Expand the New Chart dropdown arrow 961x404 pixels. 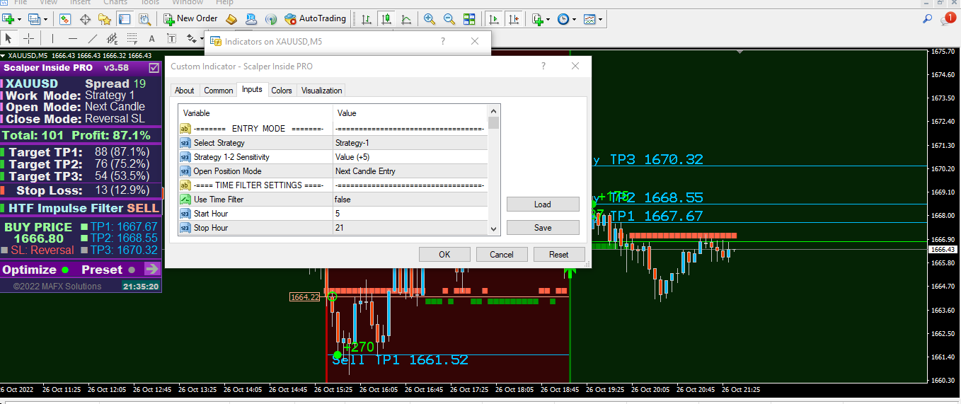(20, 19)
